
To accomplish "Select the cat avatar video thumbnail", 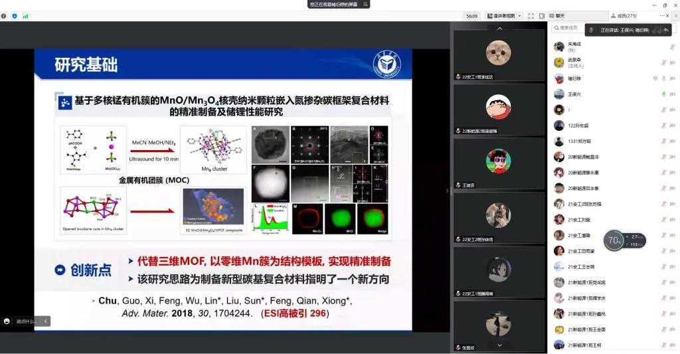I will pyautogui.click(x=498, y=52).
